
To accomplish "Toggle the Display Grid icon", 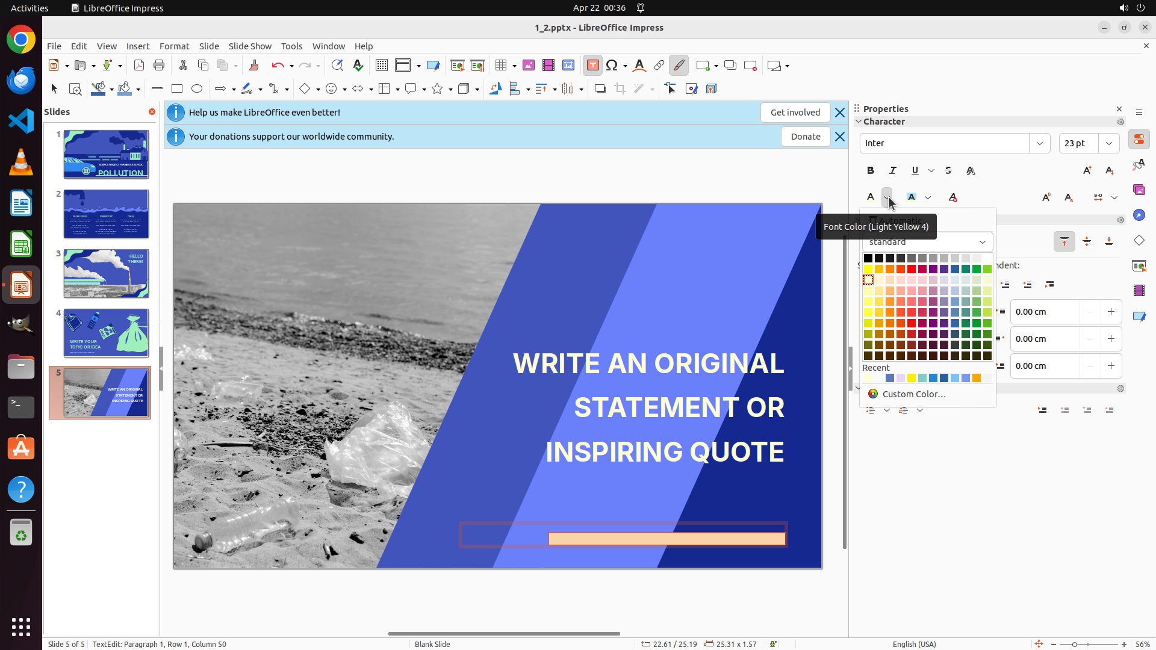I will click(381, 66).
